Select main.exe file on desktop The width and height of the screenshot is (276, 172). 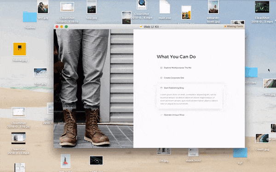point(165,10)
